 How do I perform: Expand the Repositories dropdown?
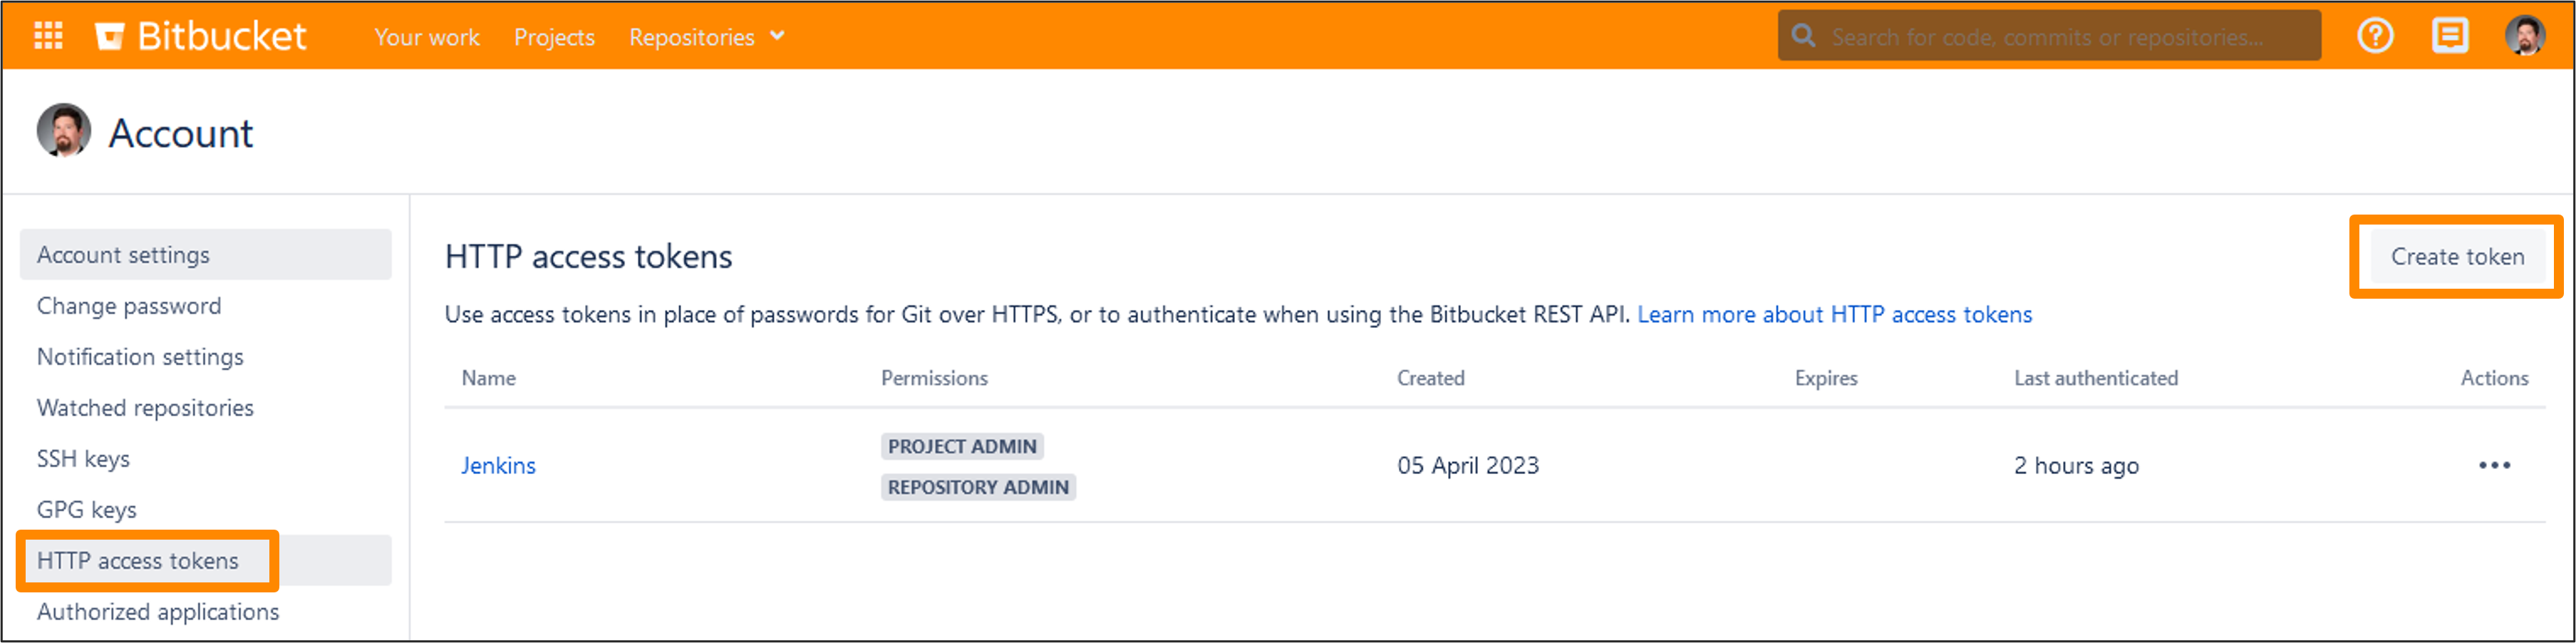[706, 37]
